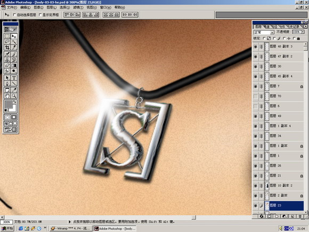
Task: Select the Eraser tool
Action: coord(7,65)
